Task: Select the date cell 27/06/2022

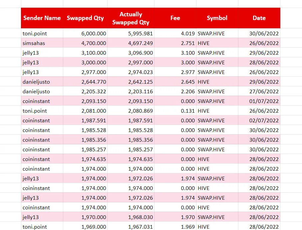Action: click(x=259, y=91)
